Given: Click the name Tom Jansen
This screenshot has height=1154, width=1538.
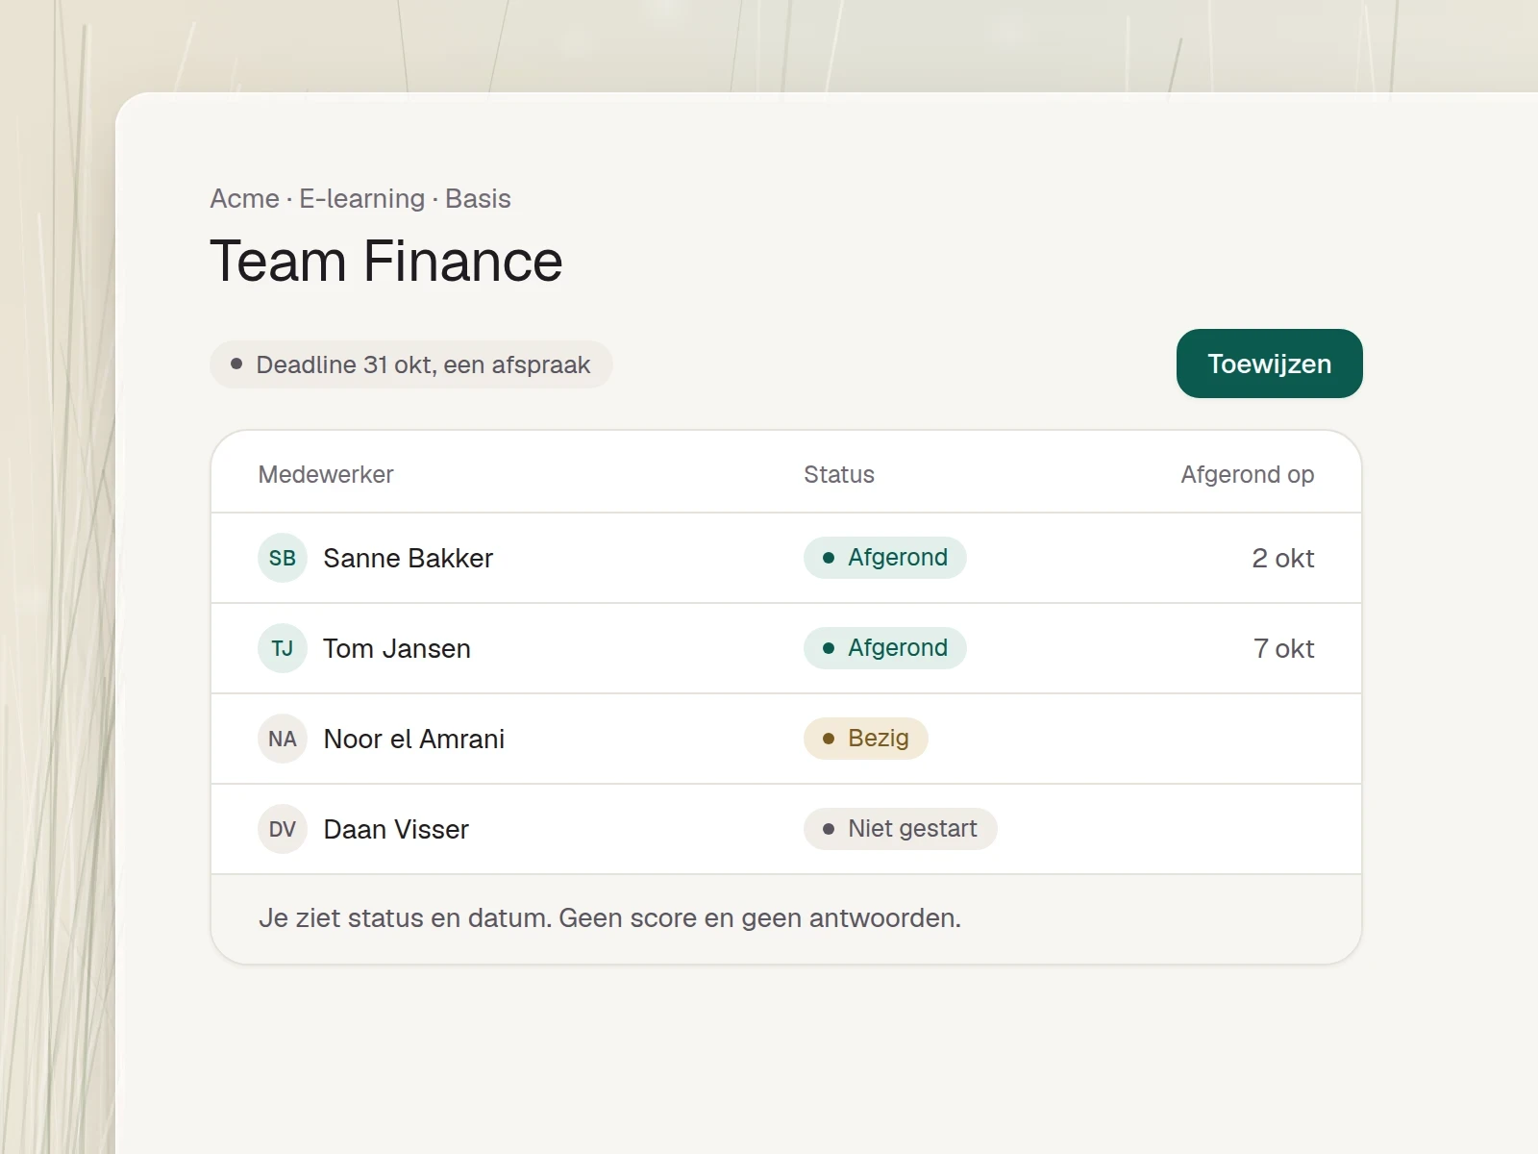Looking at the screenshot, I should (x=397, y=648).
